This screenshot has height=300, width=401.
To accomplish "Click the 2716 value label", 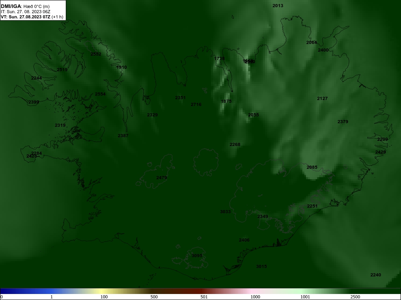I will (196, 104).
